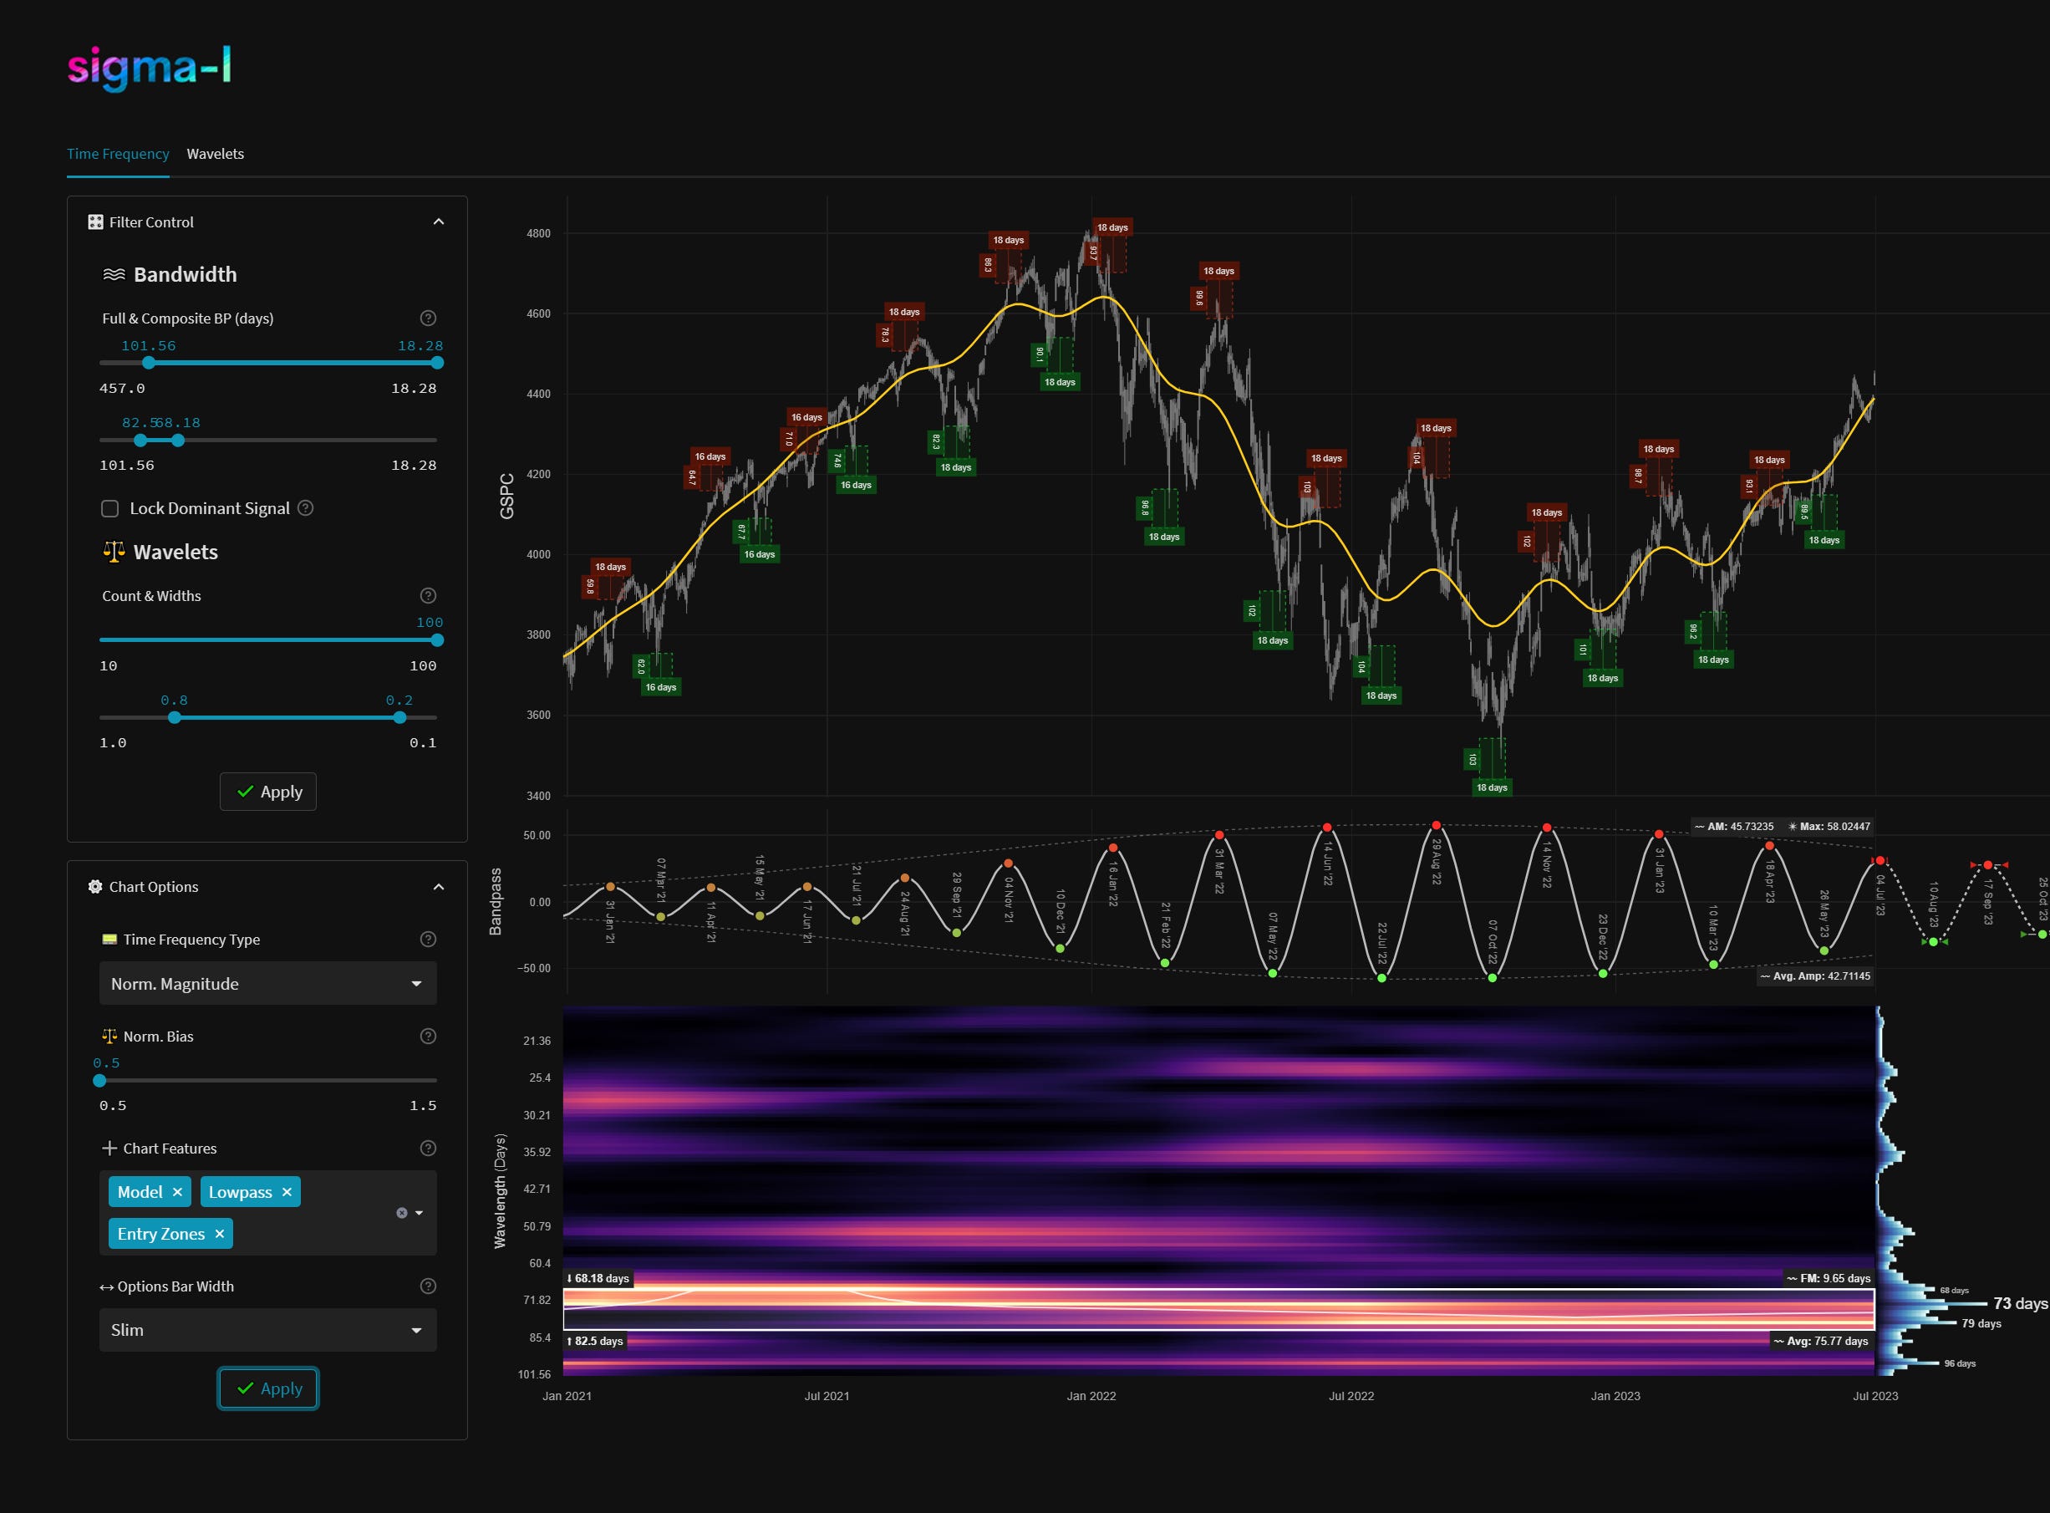Collapse the Filter Control panel
2050x1513 pixels.
pyautogui.click(x=439, y=222)
